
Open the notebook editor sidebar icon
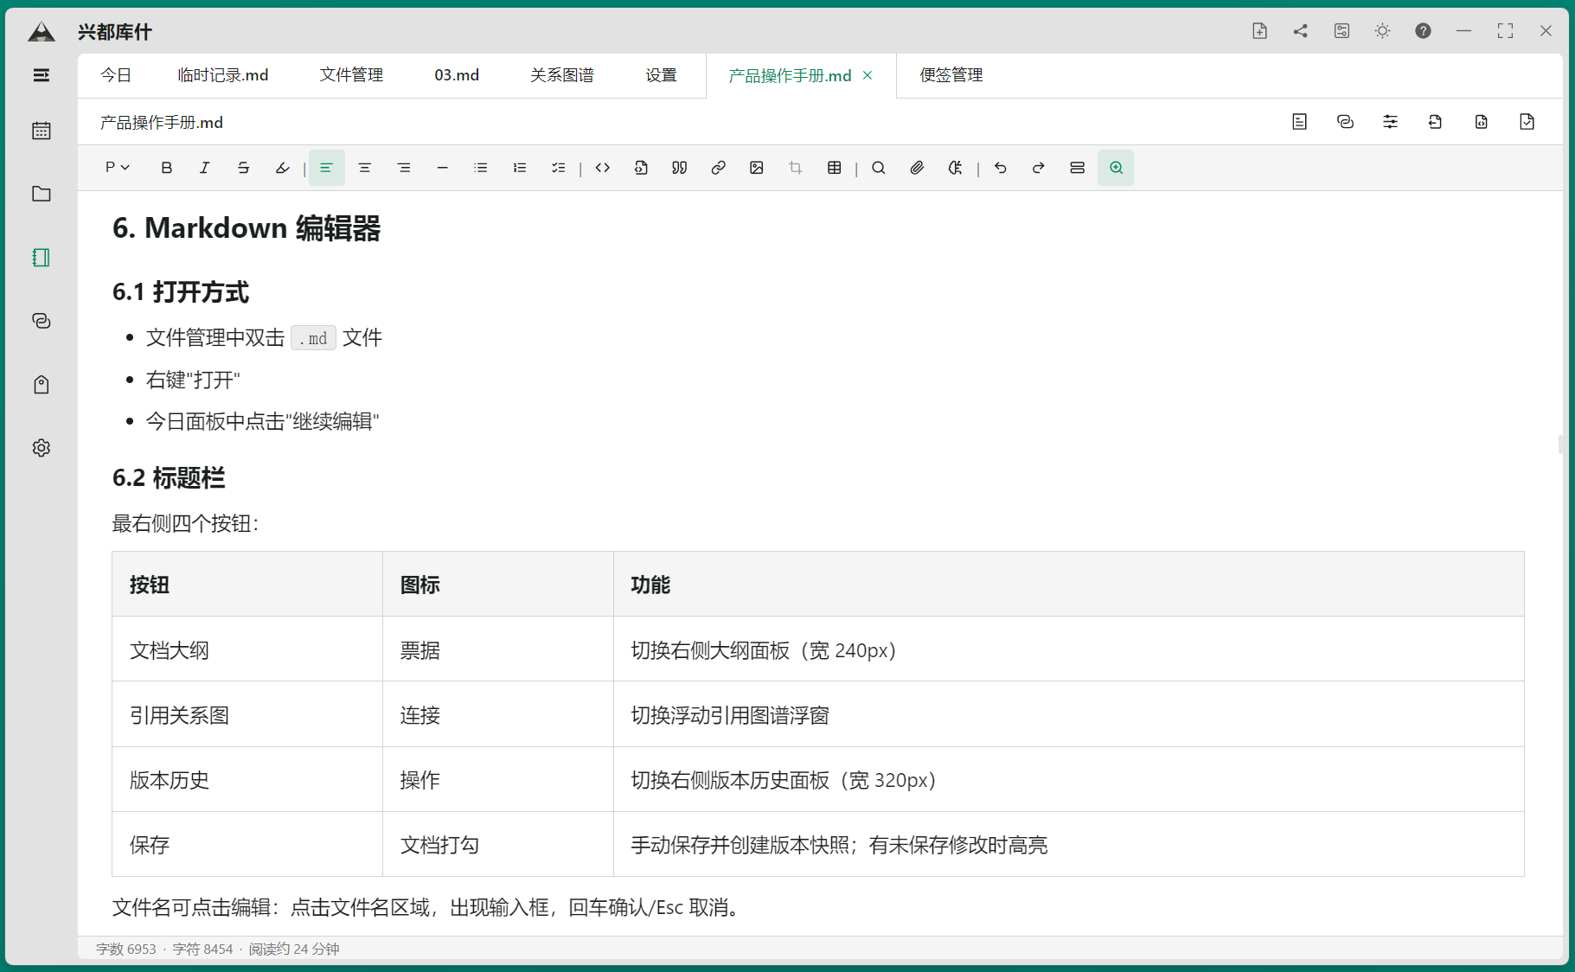tap(41, 258)
